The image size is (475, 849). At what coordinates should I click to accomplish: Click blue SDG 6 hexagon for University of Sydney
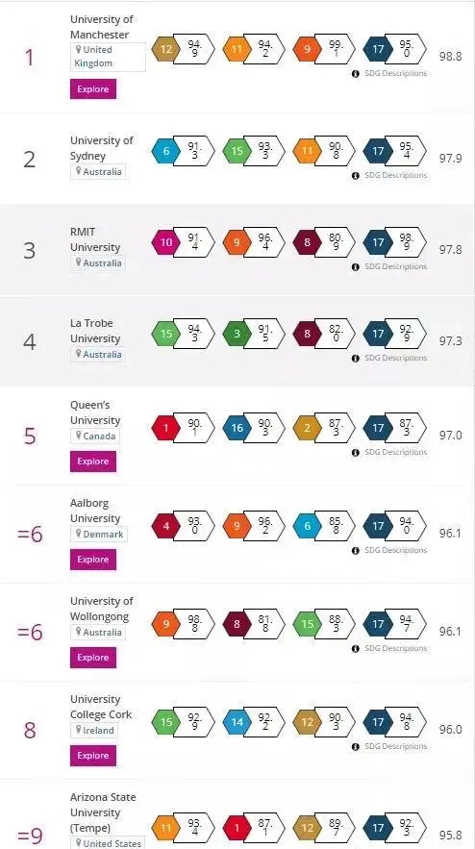[166, 151]
